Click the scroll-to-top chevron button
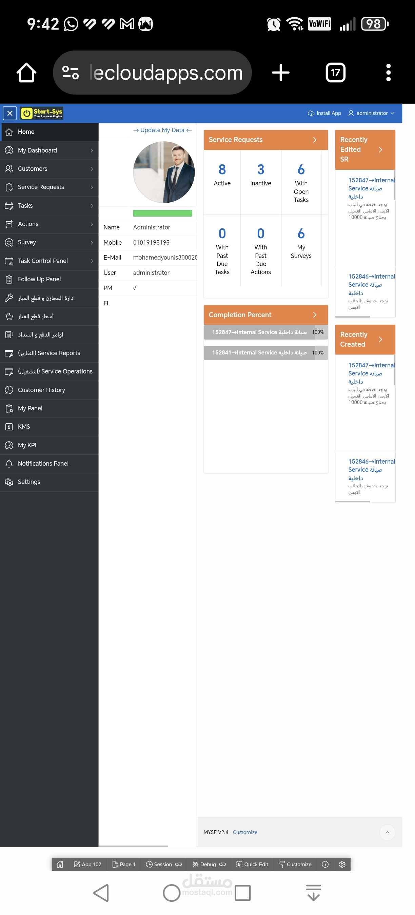This screenshot has height=915, width=415. [387, 833]
